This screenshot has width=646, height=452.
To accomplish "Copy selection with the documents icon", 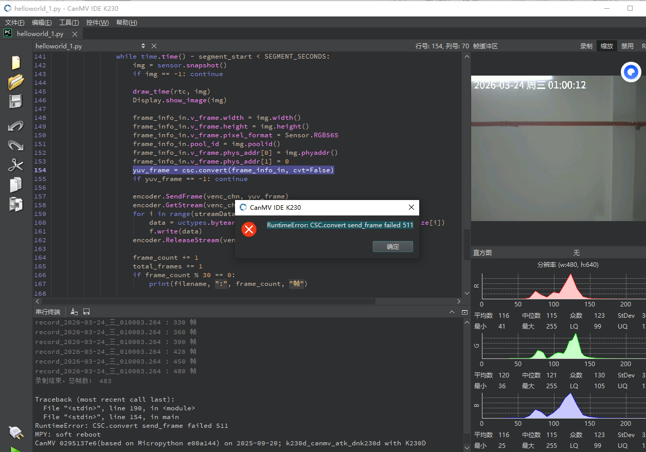I will 16,185.
